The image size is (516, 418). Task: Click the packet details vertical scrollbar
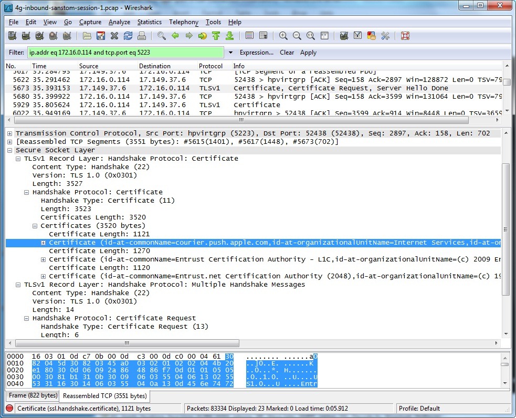point(506,229)
